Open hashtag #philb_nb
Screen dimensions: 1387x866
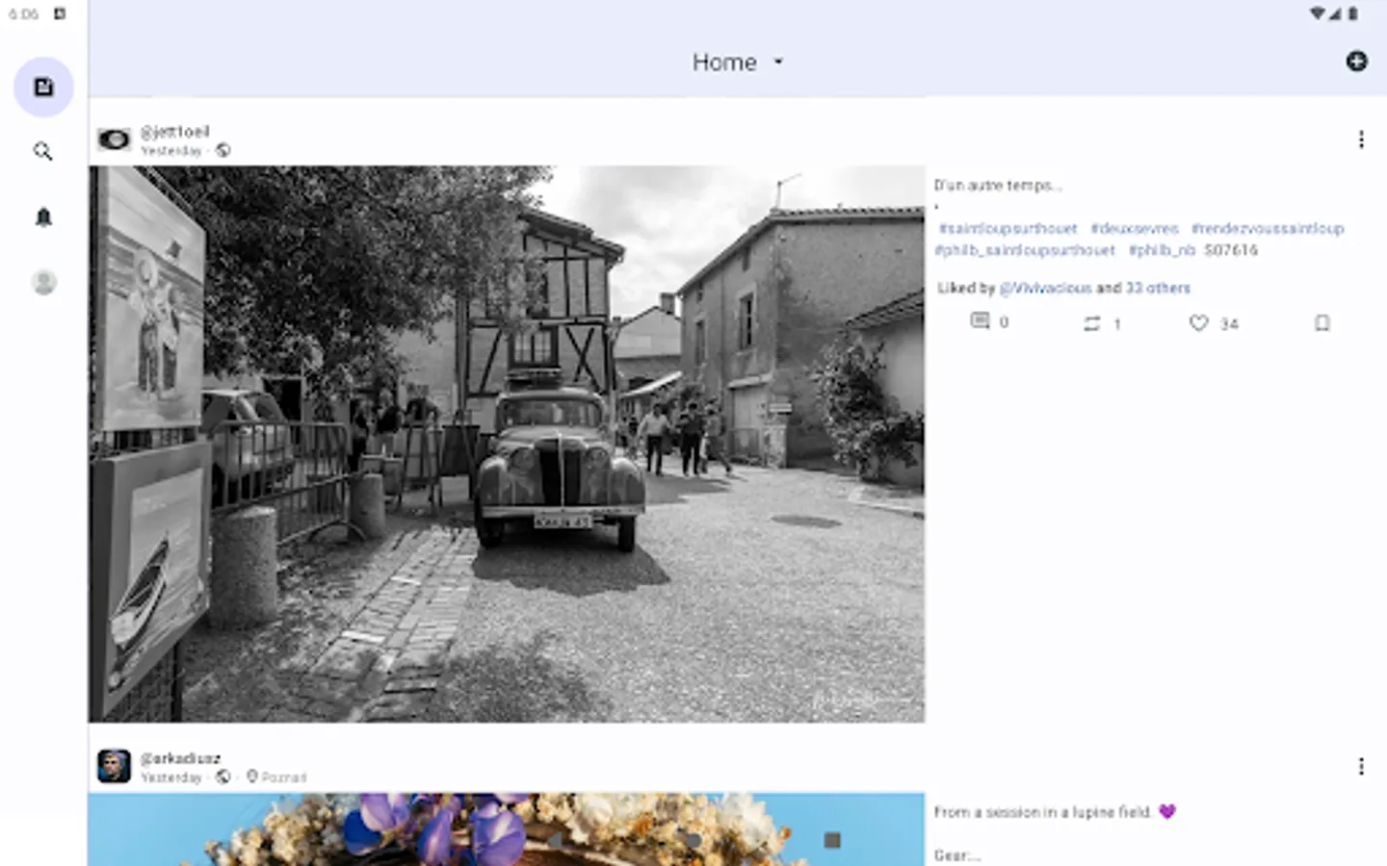pyautogui.click(x=1162, y=250)
